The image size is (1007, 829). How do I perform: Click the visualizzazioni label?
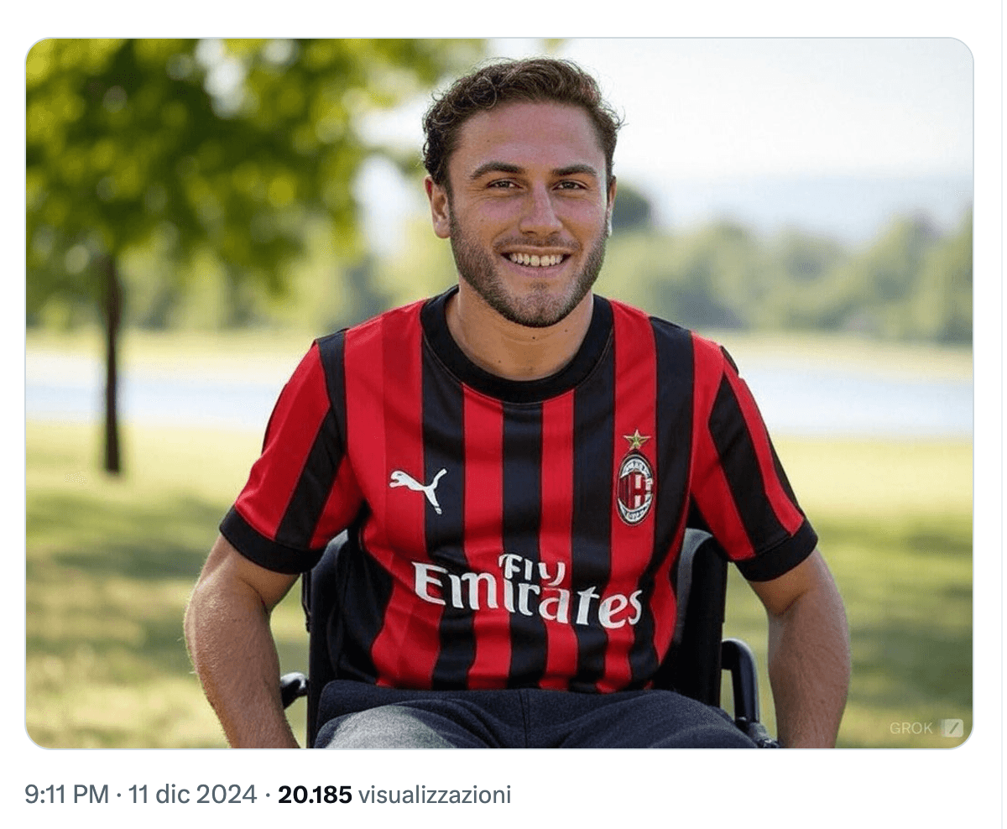(x=435, y=794)
